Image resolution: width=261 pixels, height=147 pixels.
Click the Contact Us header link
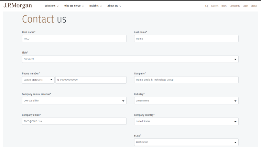click(x=235, y=6)
